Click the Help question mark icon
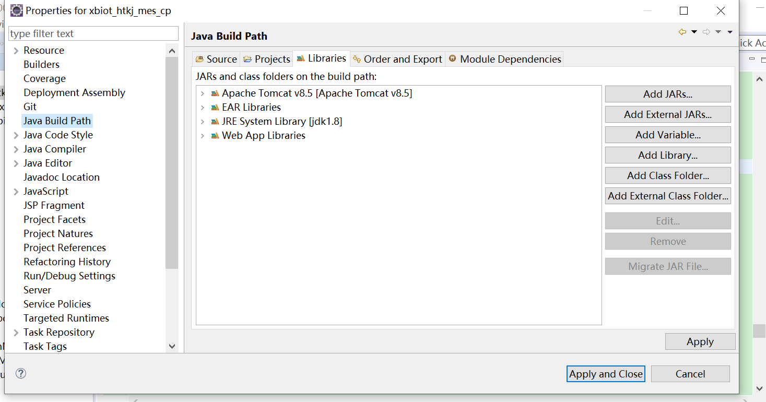This screenshot has width=766, height=402. 20,373
